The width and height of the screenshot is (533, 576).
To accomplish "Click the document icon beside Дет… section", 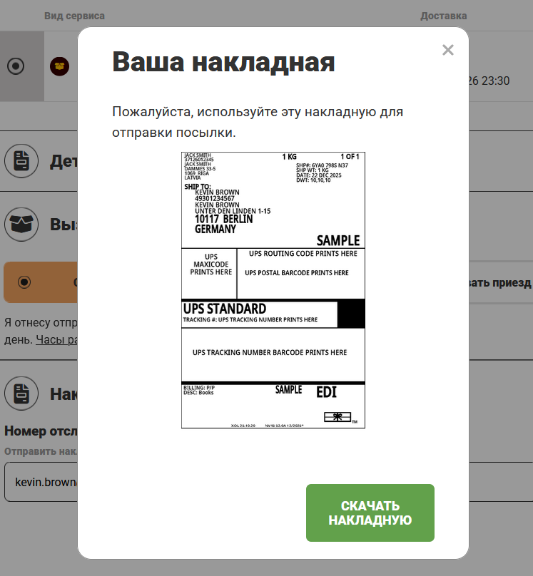I will click(21, 161).
